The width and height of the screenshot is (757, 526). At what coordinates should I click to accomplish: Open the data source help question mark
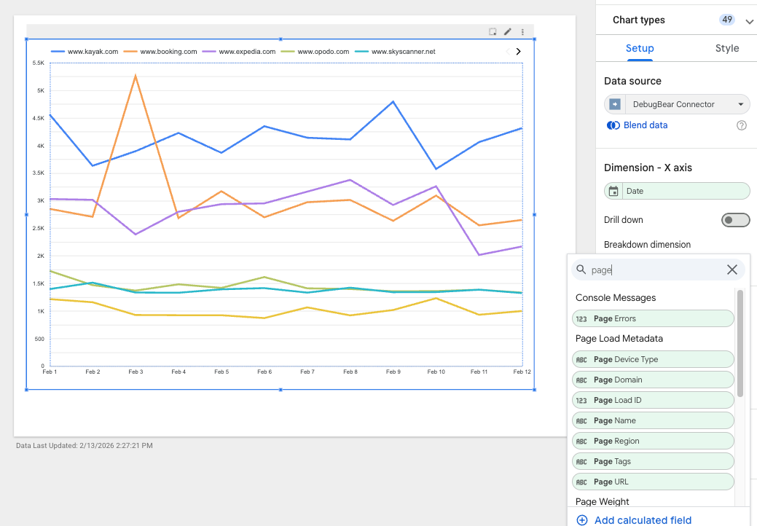pyautogui.click(x=742, y=125)
